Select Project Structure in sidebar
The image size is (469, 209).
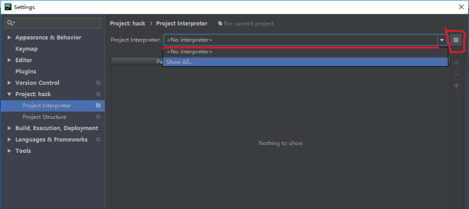pos(44,117)
